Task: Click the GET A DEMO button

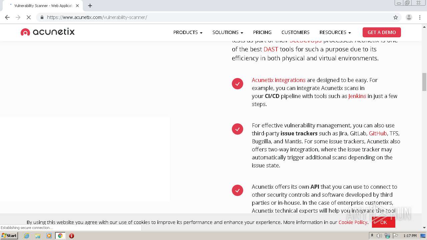Action: pyautogui.click(x=382, y=32)
